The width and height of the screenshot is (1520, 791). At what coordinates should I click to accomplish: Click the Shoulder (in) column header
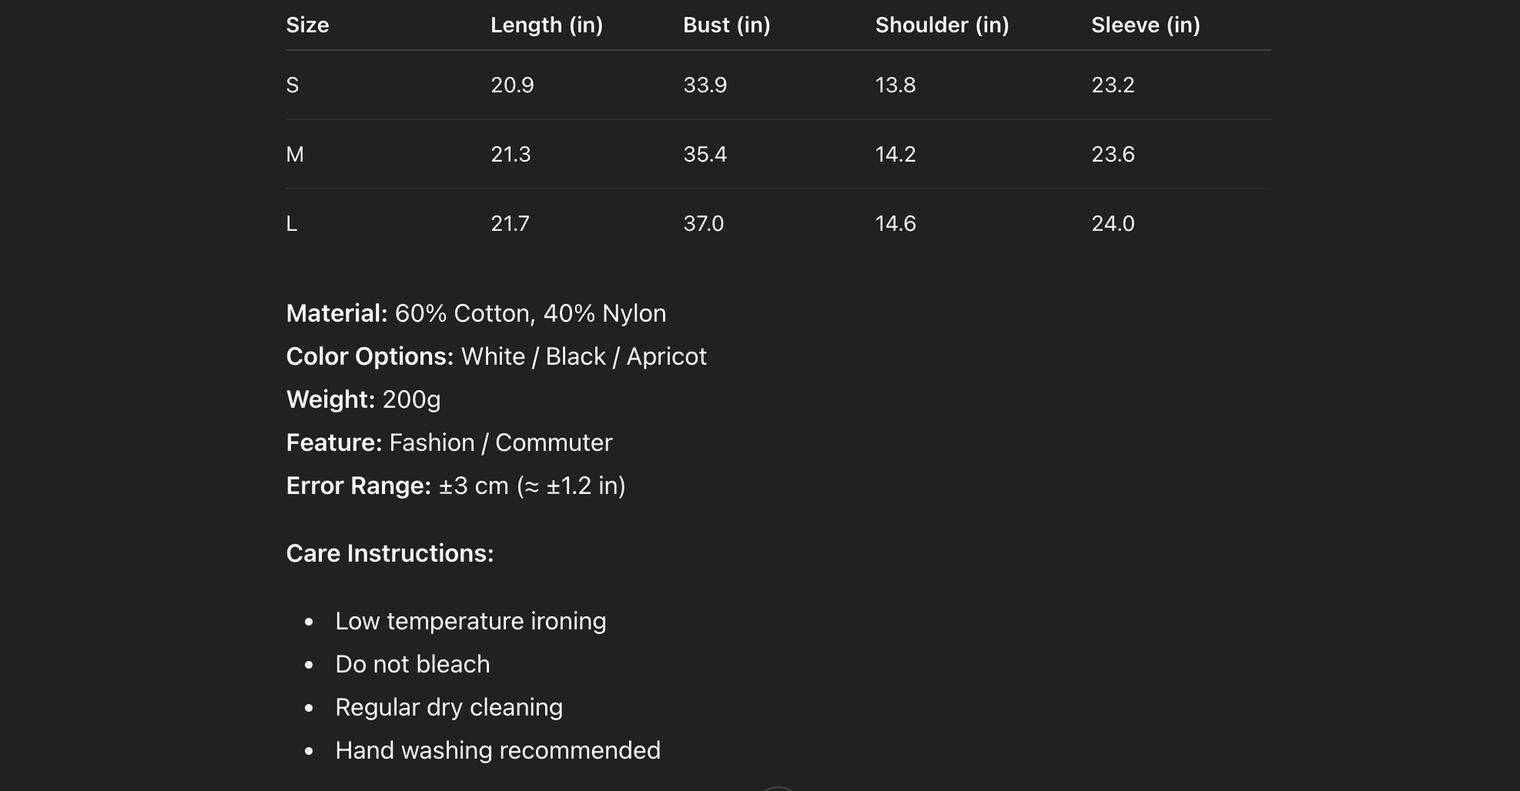coord(941,25)
